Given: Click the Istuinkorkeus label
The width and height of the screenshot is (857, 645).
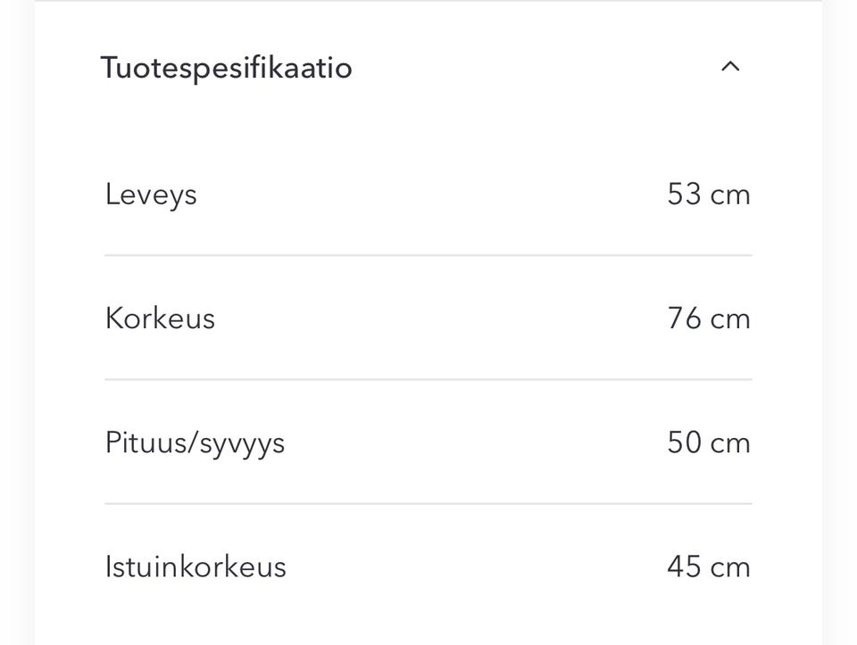Looking at the screenshot, I should click(196, 566).
